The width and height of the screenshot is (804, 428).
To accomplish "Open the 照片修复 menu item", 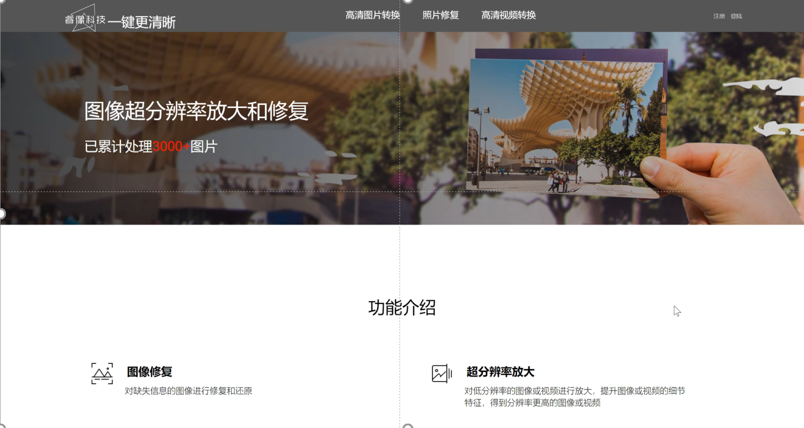I will coord(441,16).
